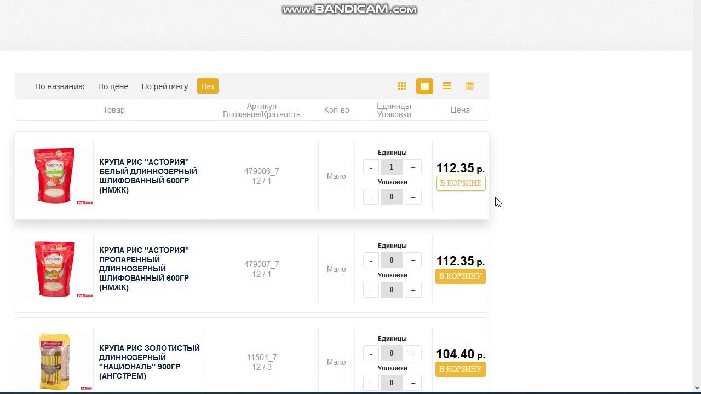Click article number 479086_7
The width and height of the screenshot is (701, 394).
pos(262,171)
